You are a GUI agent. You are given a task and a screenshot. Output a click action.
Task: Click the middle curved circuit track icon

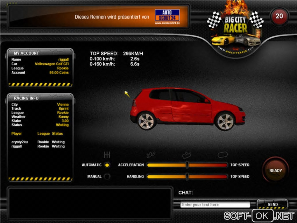[x=187, y=155]
